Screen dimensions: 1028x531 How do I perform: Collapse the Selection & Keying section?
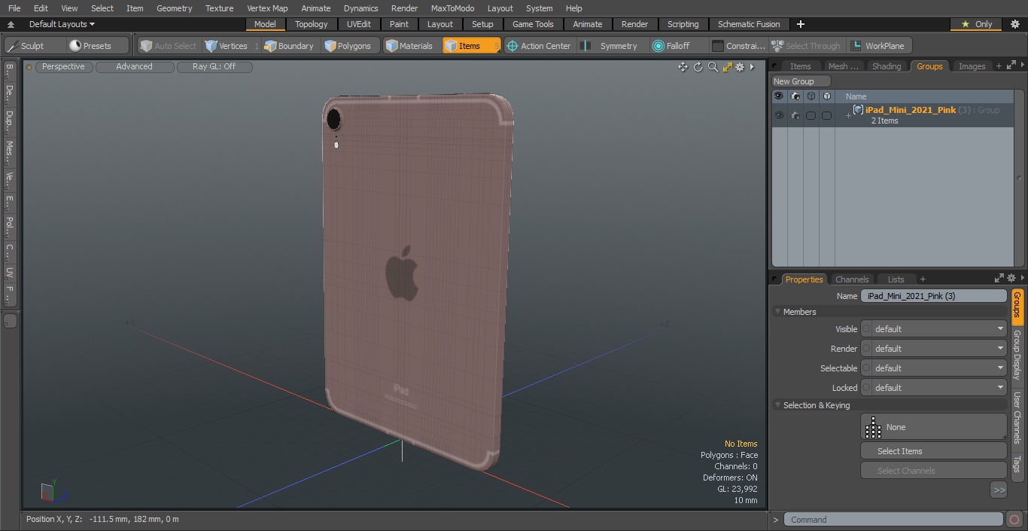pos(777,405)
